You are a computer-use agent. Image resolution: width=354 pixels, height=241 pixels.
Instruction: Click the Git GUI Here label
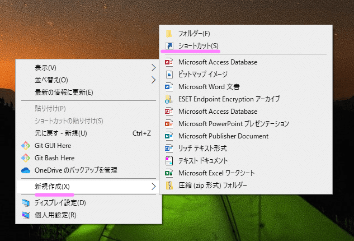tap(53, 146)
